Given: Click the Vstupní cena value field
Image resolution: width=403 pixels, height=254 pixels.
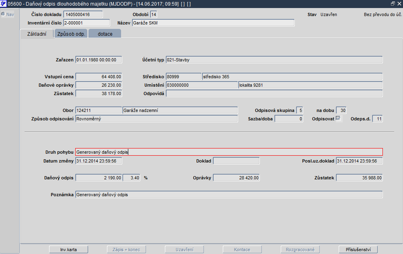Looking at the screenshot, I should point(99,77).
